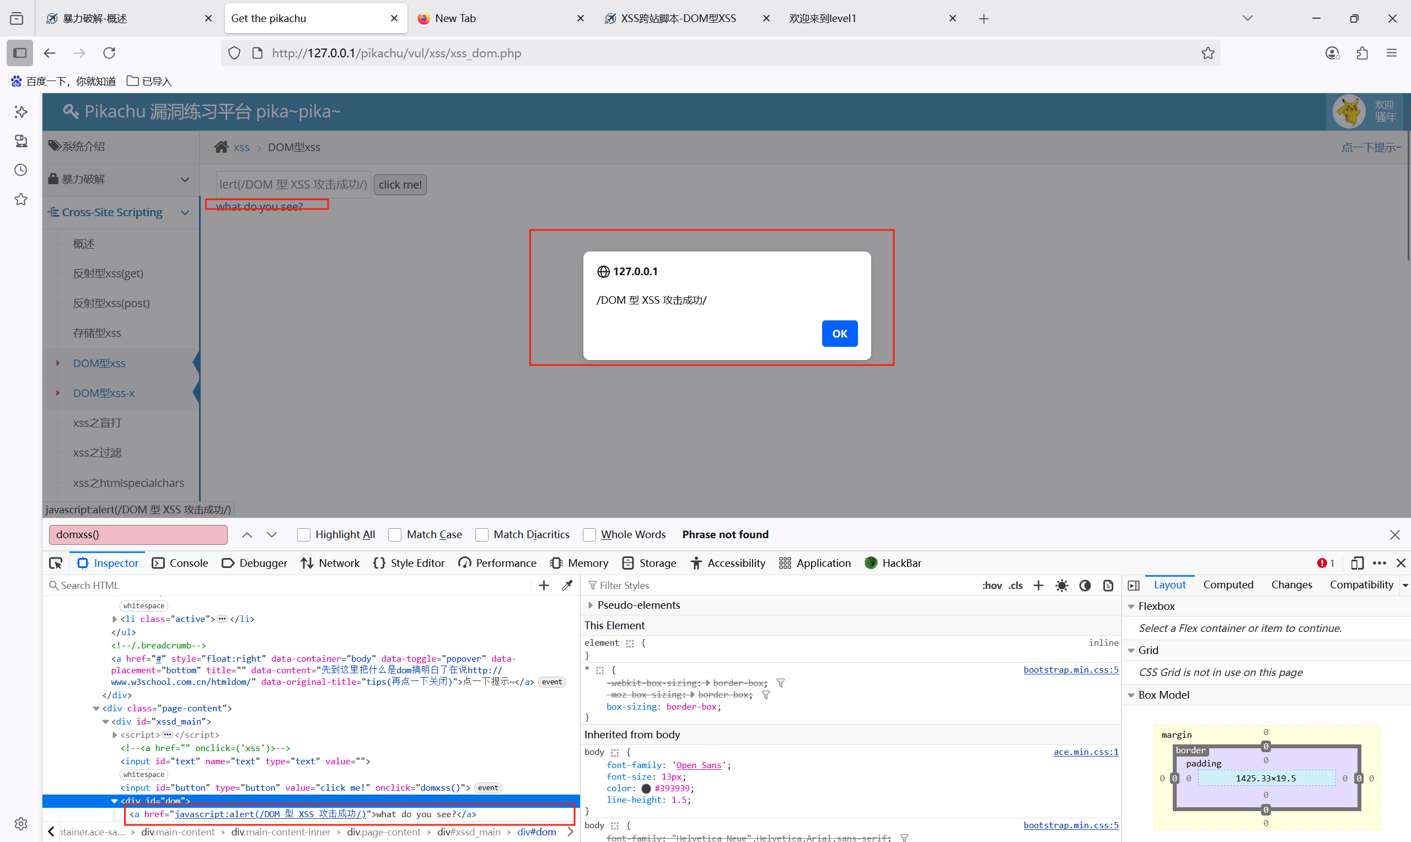Image resolution: width=1411 pixels, height=842 pixels.
Task: Enable Match Diacritics checkbox
Action: point(482,534)
